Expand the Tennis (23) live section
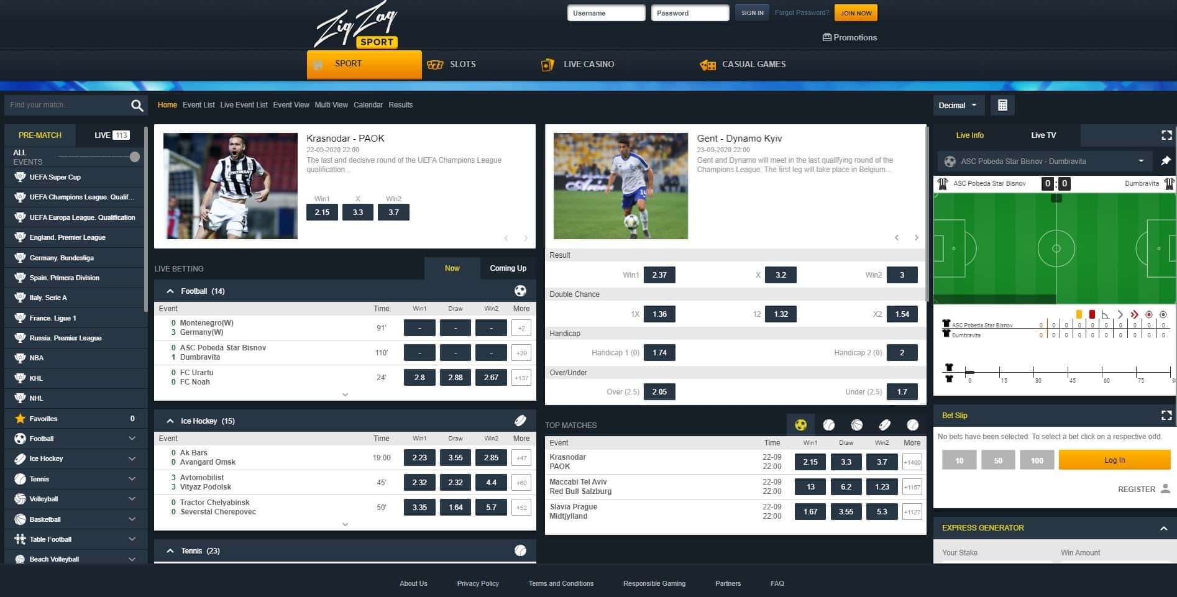The width and height of the screenshot is (1177, 597). pos(170,550)
